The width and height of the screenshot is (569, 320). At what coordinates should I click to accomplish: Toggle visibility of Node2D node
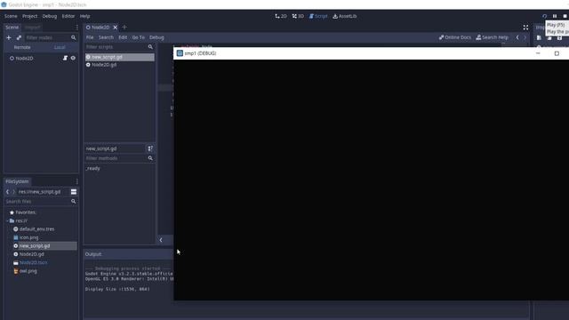[x=73, y=58]
